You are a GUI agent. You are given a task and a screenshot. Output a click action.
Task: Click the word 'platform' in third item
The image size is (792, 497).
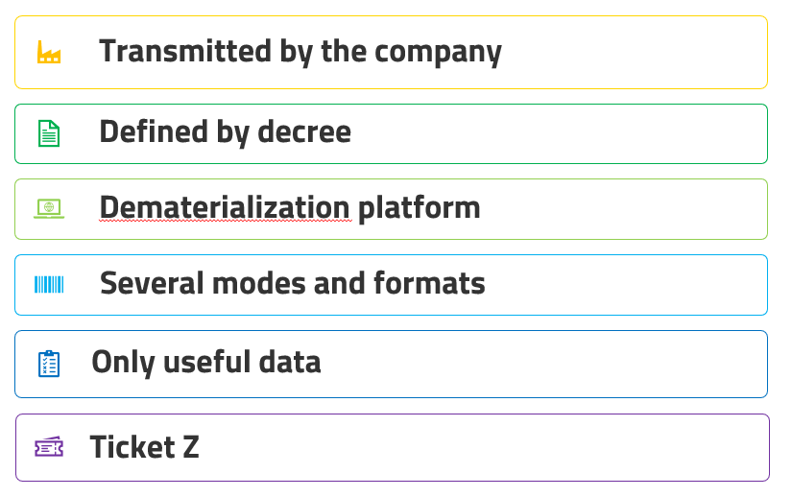(x=420, y=209)
